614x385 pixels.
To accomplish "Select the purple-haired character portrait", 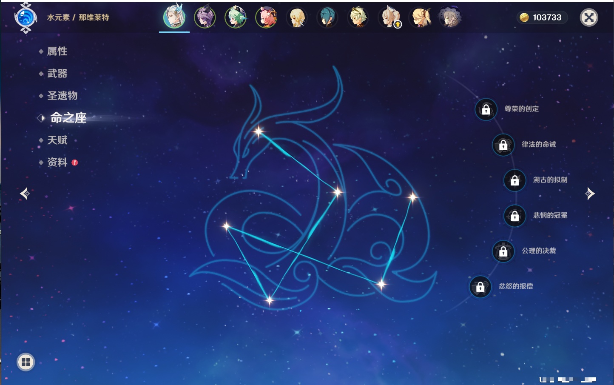I will coord(205,17).
